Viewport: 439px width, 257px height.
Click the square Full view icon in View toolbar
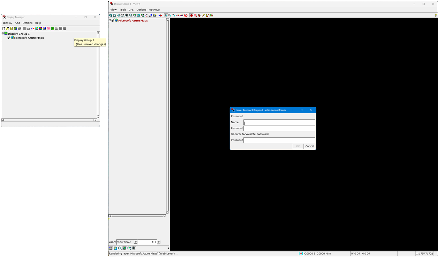pos(115,15)
